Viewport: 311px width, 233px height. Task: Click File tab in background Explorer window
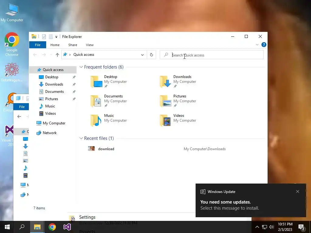click(22, 107)
